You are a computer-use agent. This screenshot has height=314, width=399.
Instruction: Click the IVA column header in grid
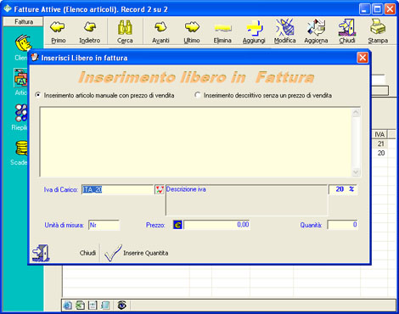379,134
